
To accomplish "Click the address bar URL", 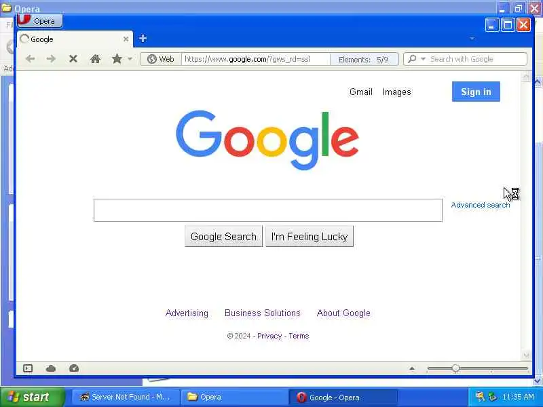I will click(x=256, y=59).
